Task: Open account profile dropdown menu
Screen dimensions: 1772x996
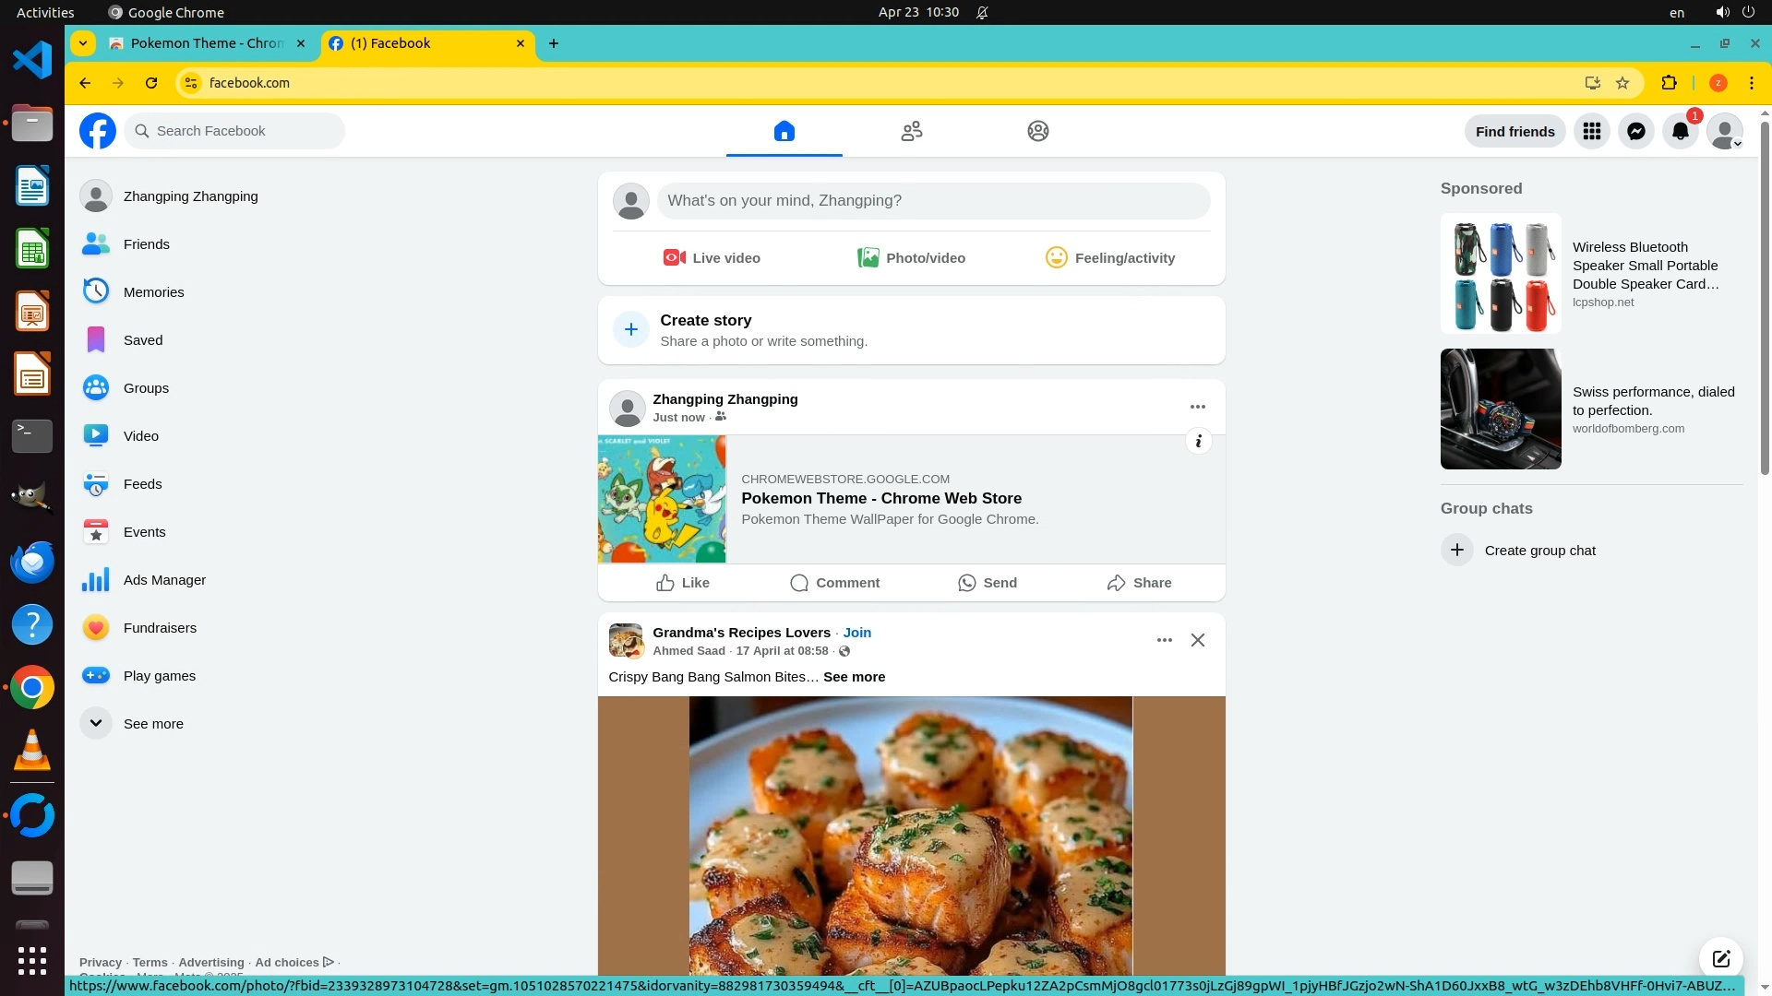Action: [1724, 131]
